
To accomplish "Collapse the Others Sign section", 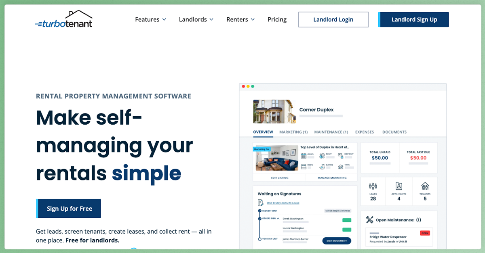I will point(278,218).
